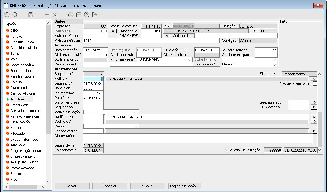Click the undo/refresh arrow toolbar icon
This screenshot has width=327, height=192.
pos(7,15)
